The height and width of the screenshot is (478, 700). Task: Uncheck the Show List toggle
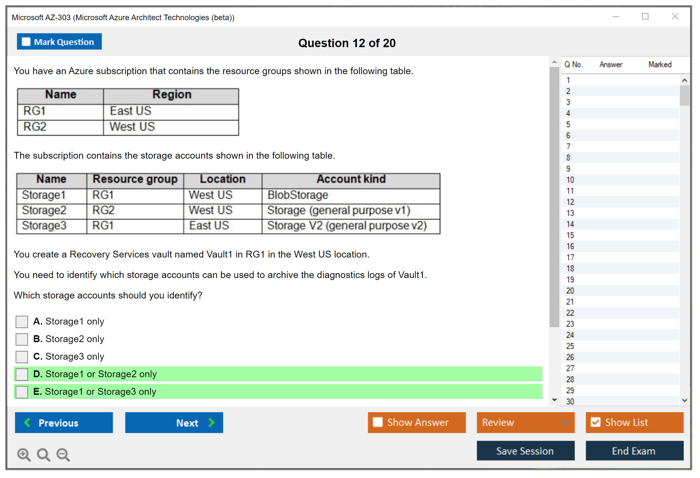(x=595, y=422)
